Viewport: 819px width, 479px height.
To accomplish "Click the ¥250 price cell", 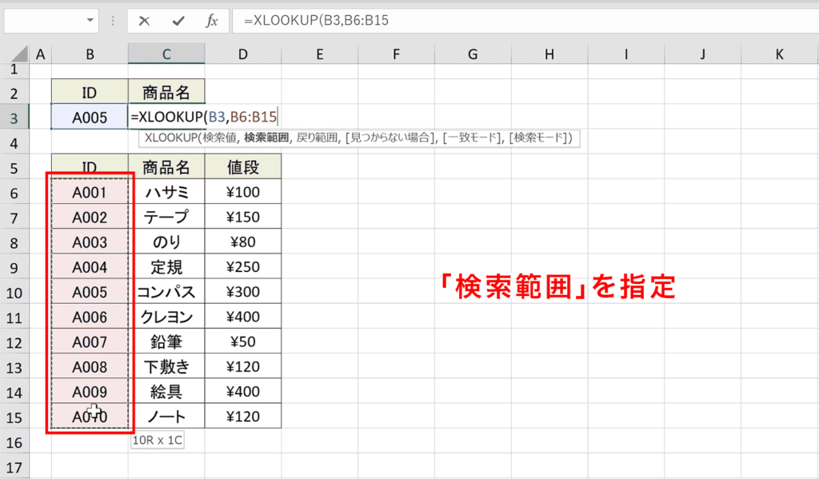I will point(242,266).
